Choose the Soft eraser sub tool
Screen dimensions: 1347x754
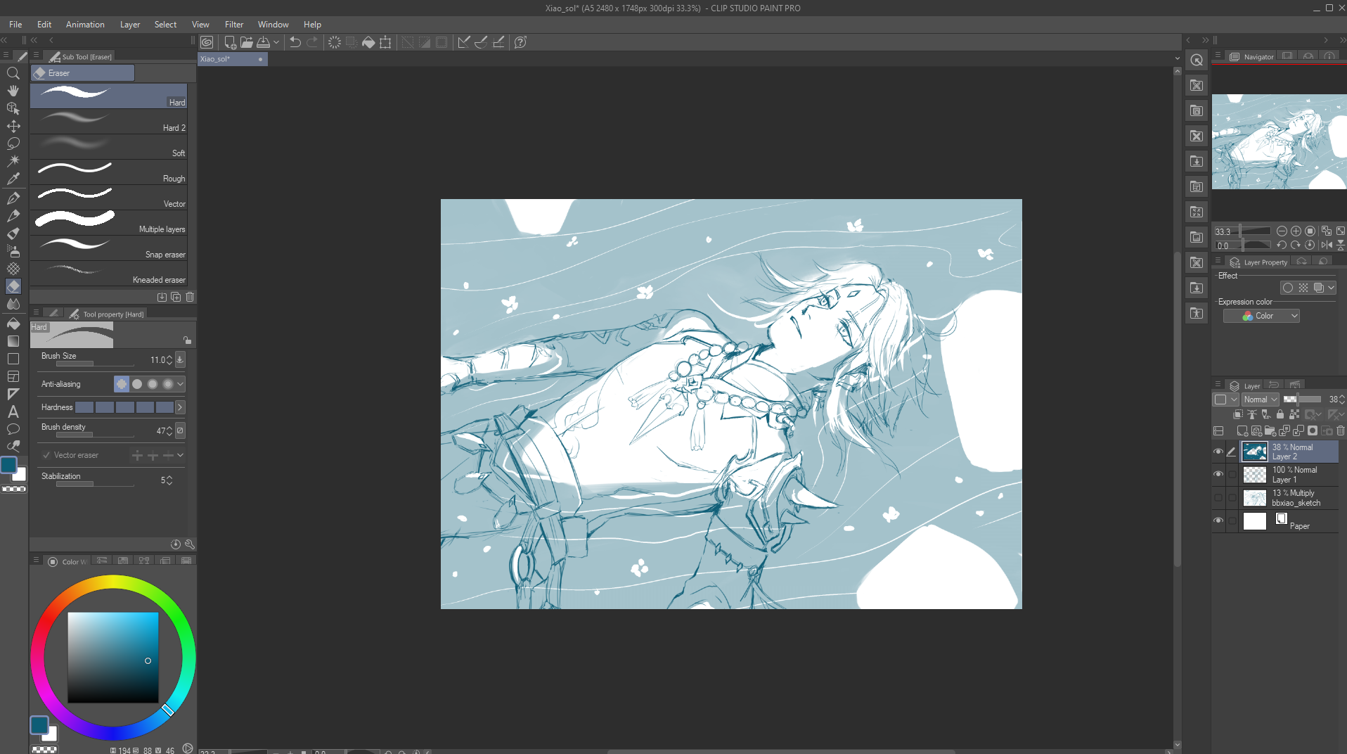(x=109, y=147)
